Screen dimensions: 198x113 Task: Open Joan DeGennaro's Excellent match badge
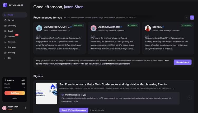coord(132,25)
